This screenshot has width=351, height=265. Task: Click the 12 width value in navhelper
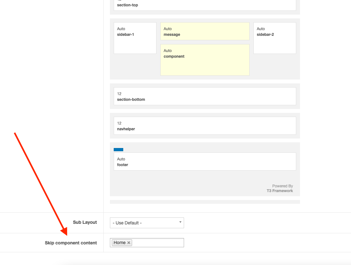pos(119,123)
